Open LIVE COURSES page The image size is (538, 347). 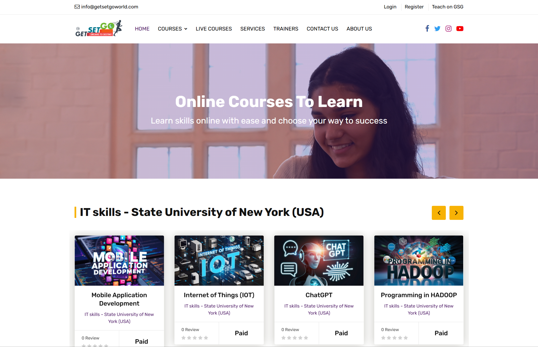[x=214, y=29]
